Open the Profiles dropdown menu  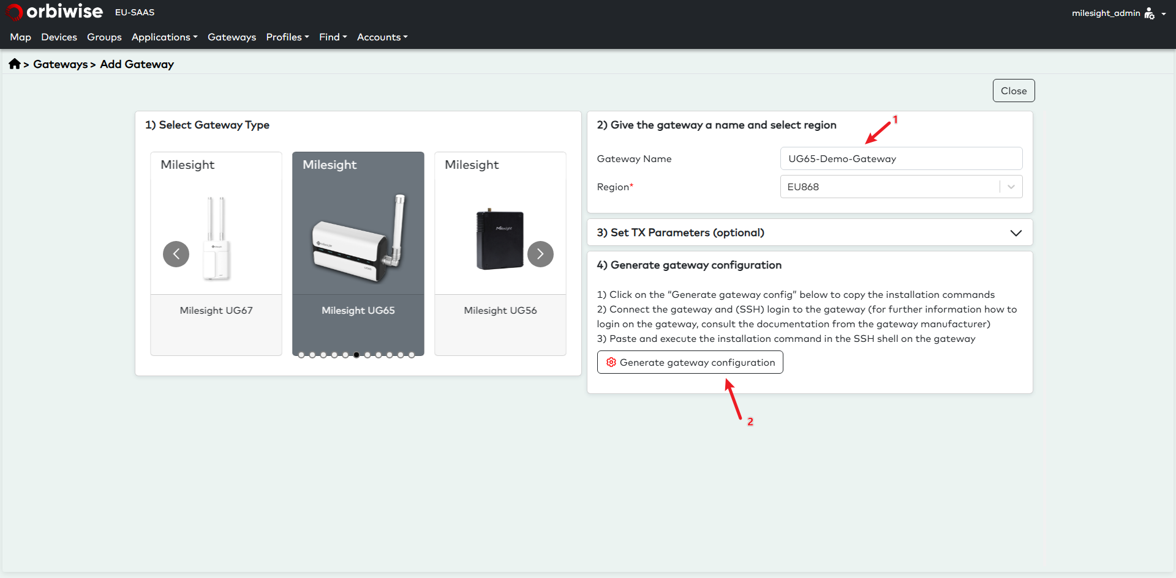click(x=287, y=37)
